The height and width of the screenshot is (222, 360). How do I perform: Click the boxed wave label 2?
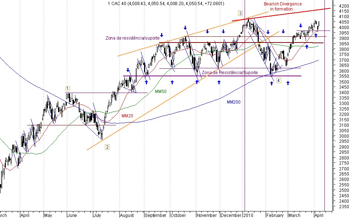107,147
